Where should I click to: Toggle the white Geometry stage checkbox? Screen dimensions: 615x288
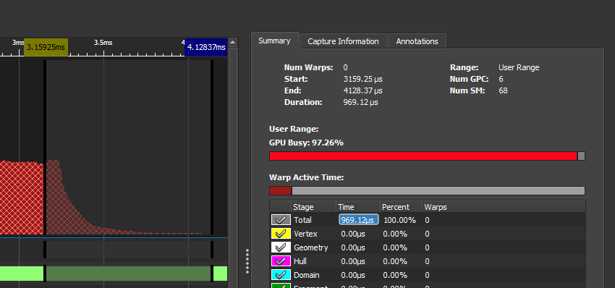coord(281,247)
